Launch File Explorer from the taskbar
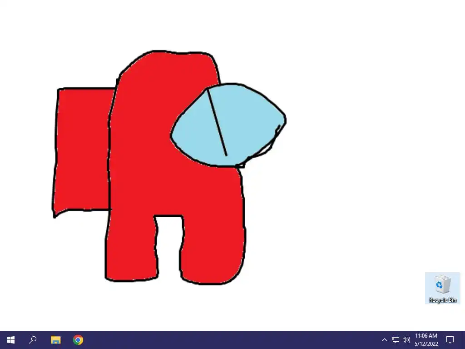Viewport: 465px width, 349px height. [x=55, y=340]
